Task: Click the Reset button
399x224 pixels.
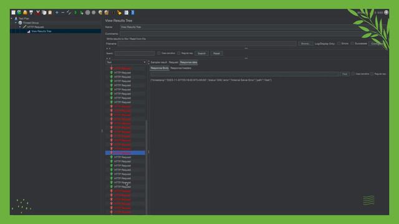Action: pos(216,54)
